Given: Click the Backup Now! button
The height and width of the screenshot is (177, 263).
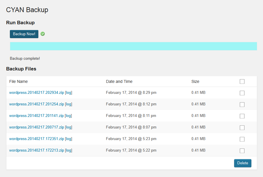Looking at the screenshot, I should tap(24, 34).
